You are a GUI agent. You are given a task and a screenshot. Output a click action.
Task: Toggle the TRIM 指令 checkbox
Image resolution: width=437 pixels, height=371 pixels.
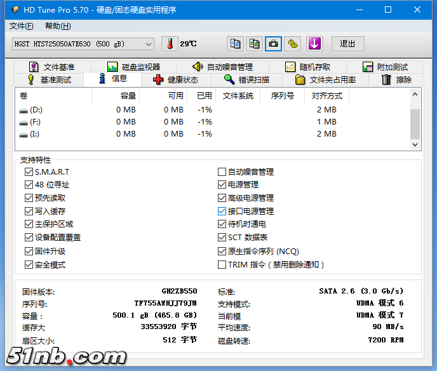222,265
